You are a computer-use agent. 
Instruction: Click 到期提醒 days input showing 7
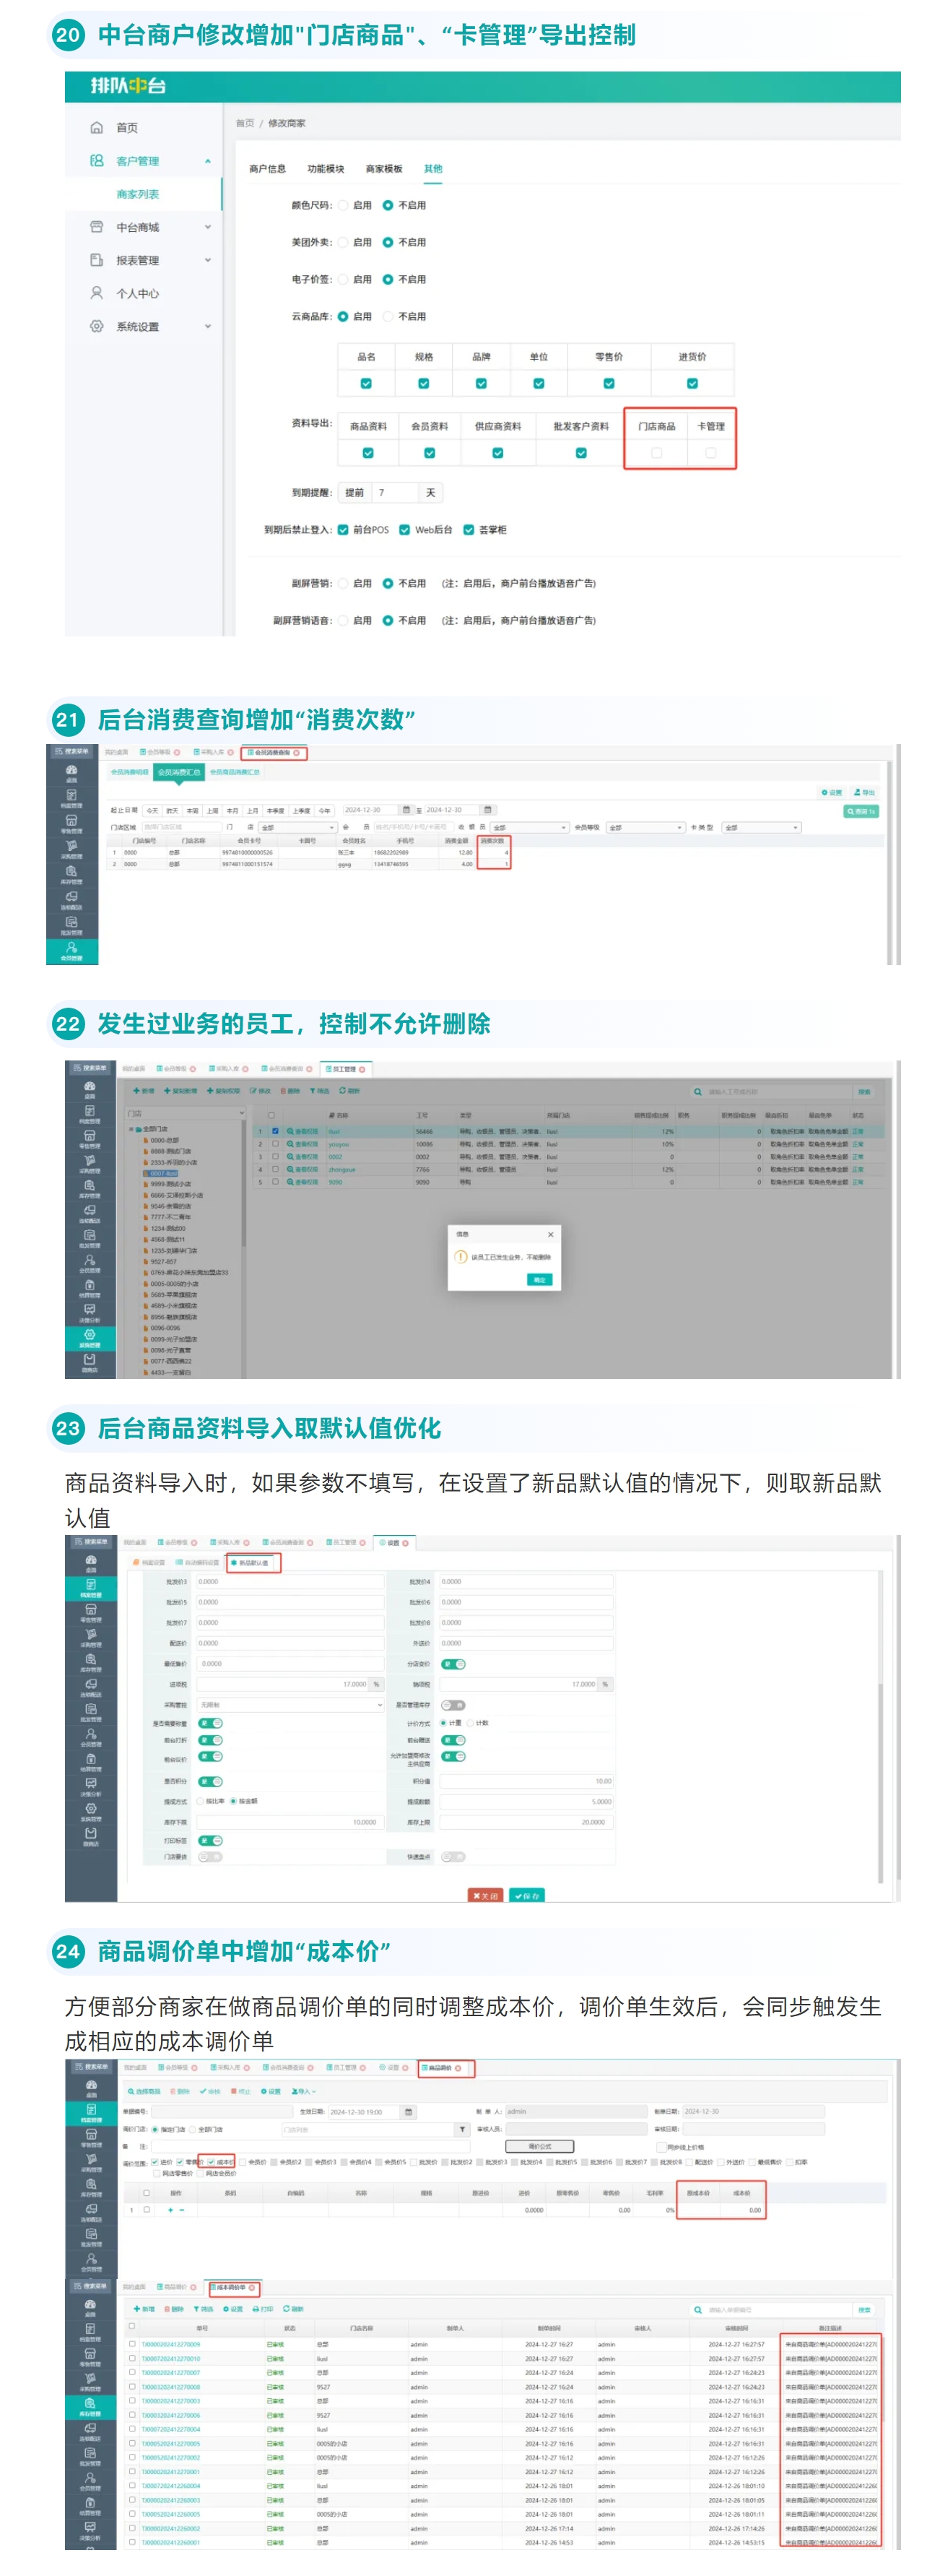[395, 493]
